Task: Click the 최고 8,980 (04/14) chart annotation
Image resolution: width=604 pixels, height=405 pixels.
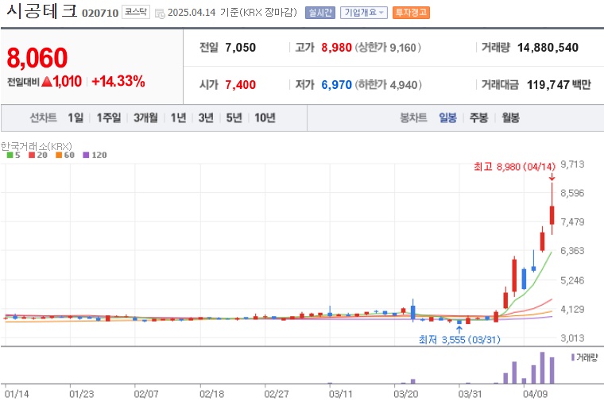Action: pyautogui.click(x=515, y=167)
